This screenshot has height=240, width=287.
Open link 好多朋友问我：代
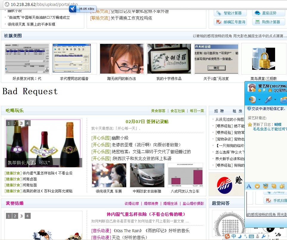pos(27,79)
